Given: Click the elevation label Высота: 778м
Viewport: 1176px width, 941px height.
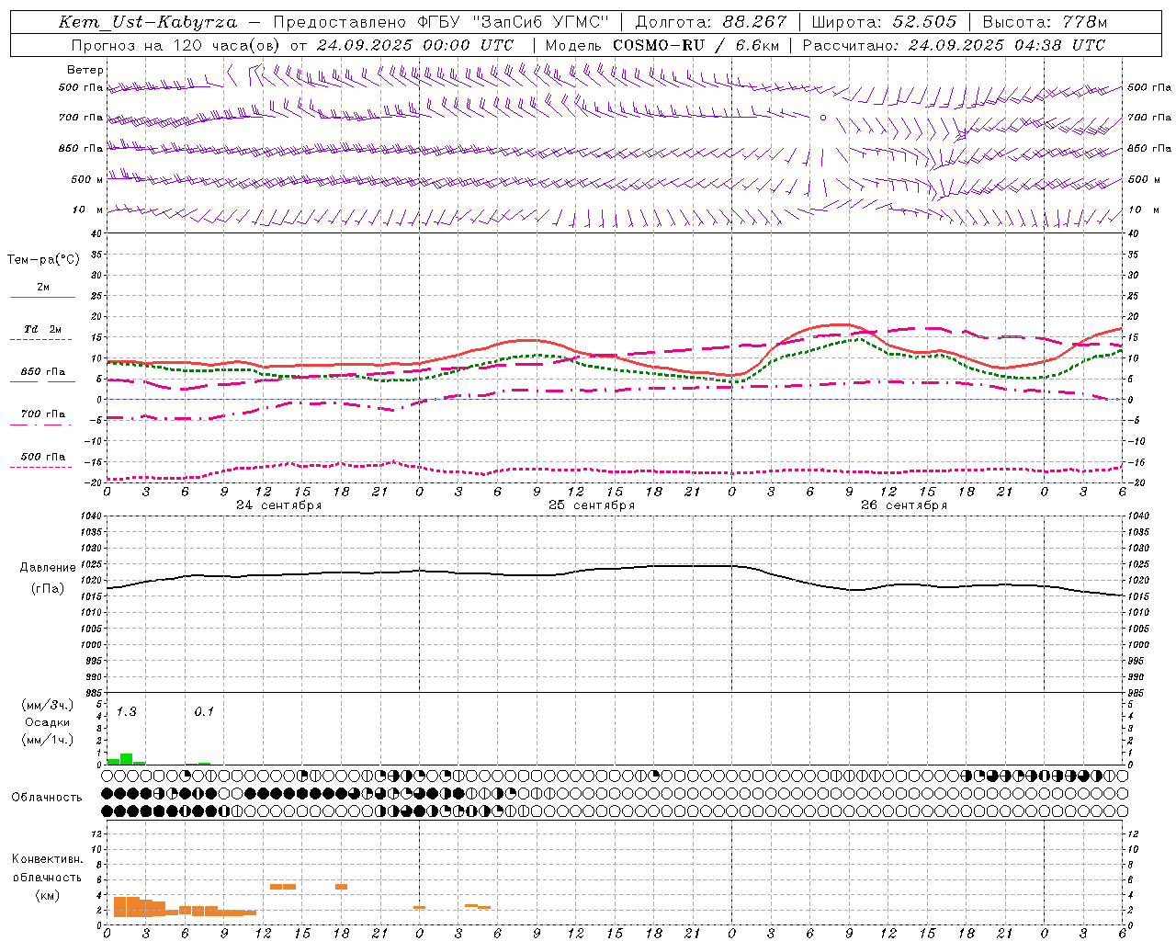Looking at the screenshot, I should click(1045, 22).
